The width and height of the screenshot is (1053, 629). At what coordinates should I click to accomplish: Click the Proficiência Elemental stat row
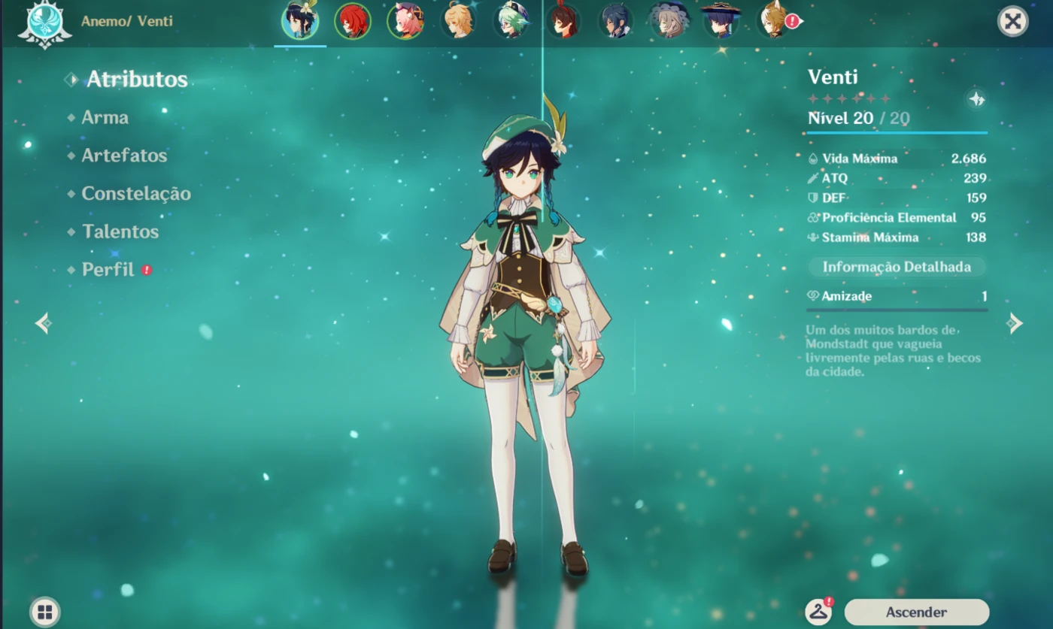897,217
